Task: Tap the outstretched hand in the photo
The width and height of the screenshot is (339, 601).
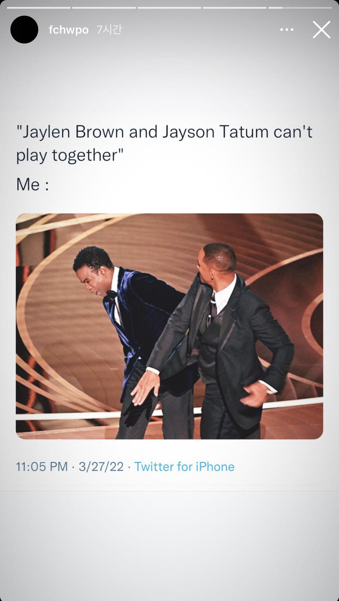Action: 145,387
